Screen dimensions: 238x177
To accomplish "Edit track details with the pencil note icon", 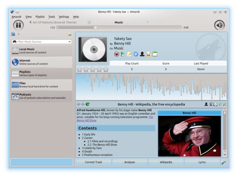I will (129, 54).
